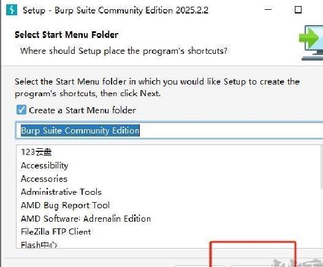Click into the Burp Suite Community Edition folder field
Image resolution: width=323 pixels, height=267 pixels.
tap(169, 130)
